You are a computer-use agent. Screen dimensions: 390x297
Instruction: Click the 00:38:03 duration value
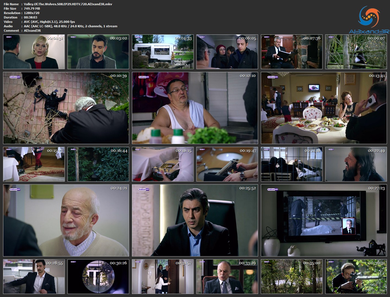point(31,17)
